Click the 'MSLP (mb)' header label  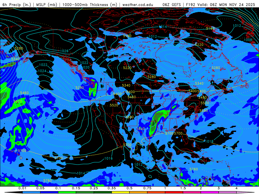pyautogui.click(x=47, y=5)
